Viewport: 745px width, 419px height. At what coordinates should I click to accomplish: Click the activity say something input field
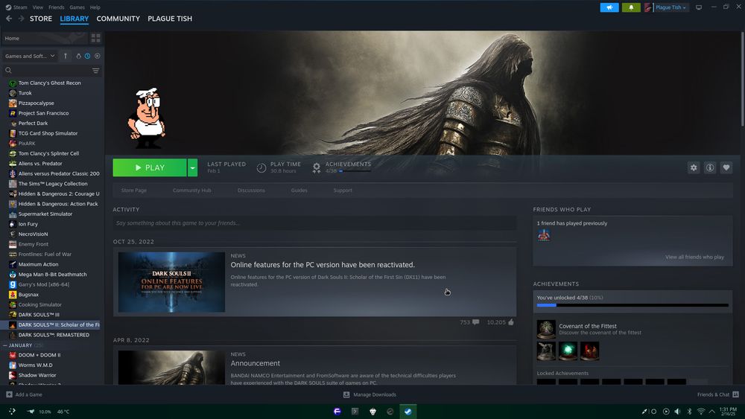coord(314,223)
